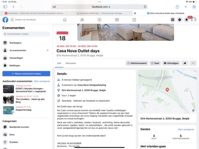The height and width of the screenshot is (149, 199).
Task: Click the Zoeken op Facebook search box
Action: [30, 20]
